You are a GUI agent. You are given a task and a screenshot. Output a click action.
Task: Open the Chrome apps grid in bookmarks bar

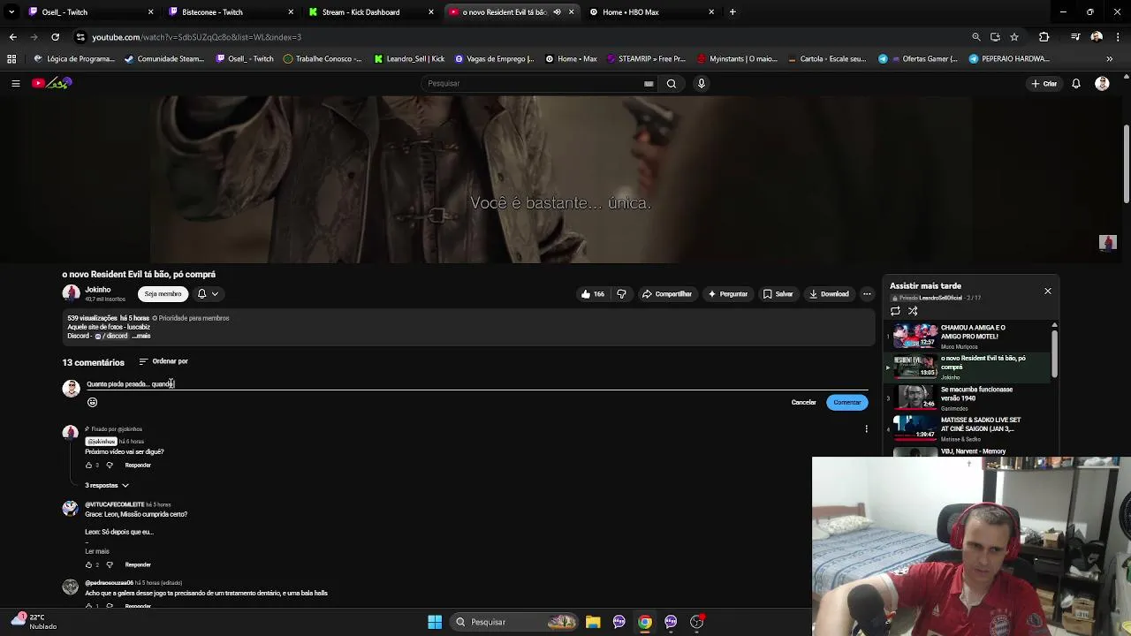pos(11,59)
